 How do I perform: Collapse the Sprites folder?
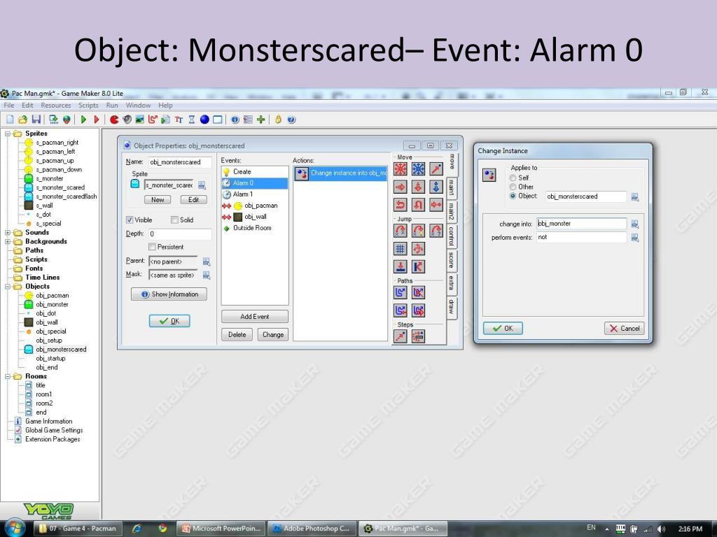pos(8,134)
